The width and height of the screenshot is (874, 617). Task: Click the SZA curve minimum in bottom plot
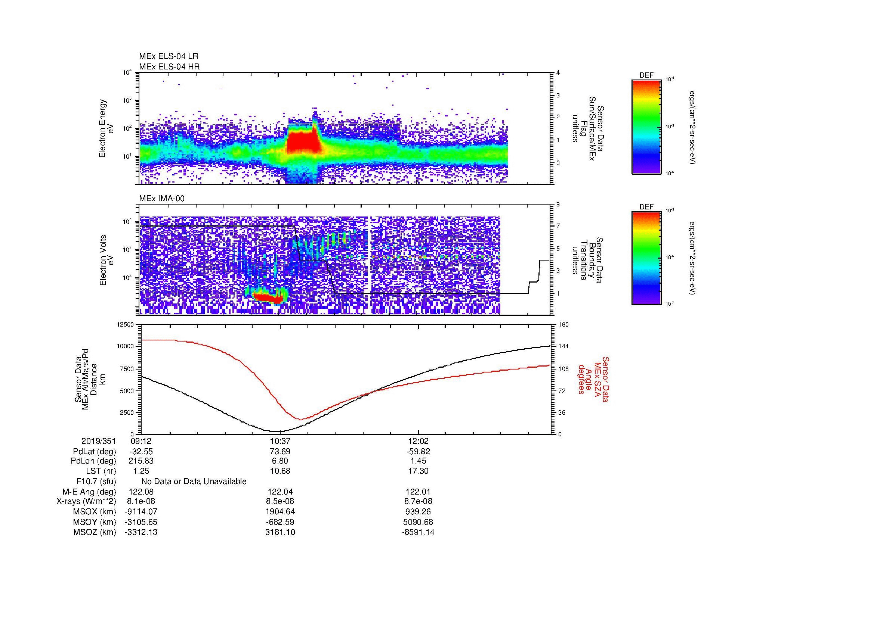click(300, 419)
